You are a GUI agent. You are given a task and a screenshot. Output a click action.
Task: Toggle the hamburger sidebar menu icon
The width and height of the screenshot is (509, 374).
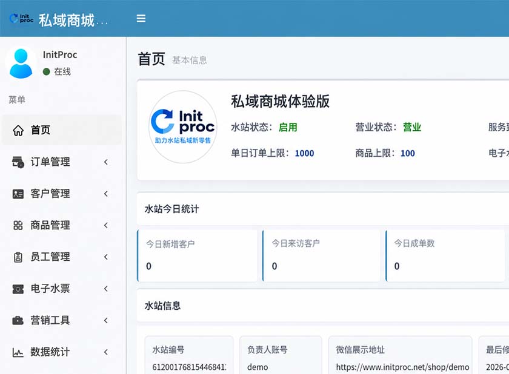[x=141, y=19]
